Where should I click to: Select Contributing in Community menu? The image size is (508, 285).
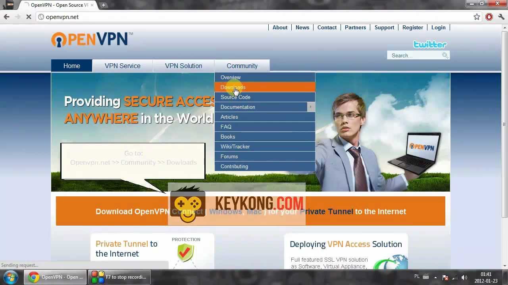pos(265,166)
